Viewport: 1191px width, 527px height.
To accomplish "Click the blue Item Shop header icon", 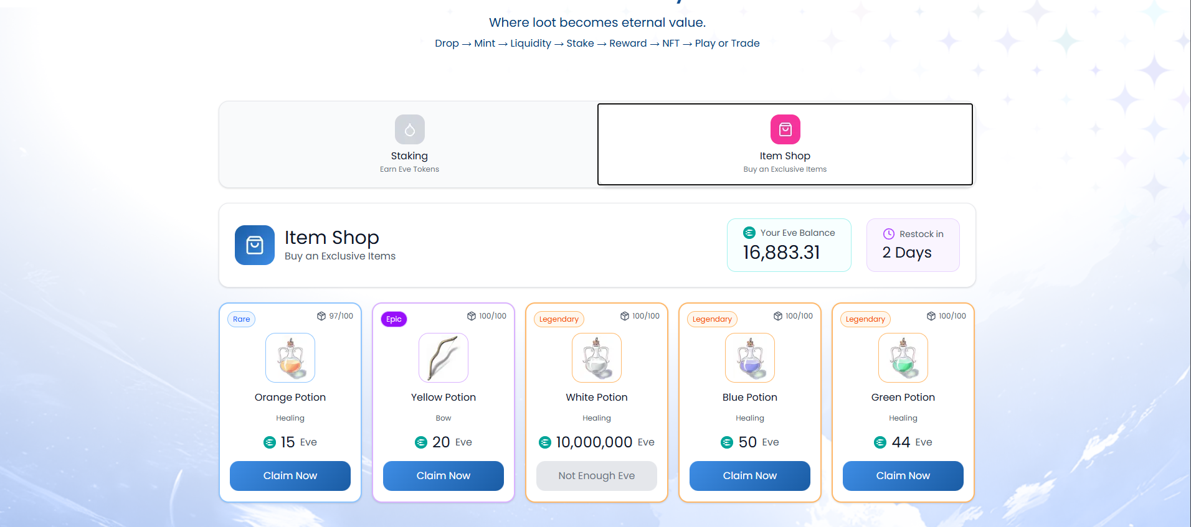I will 254,245.
